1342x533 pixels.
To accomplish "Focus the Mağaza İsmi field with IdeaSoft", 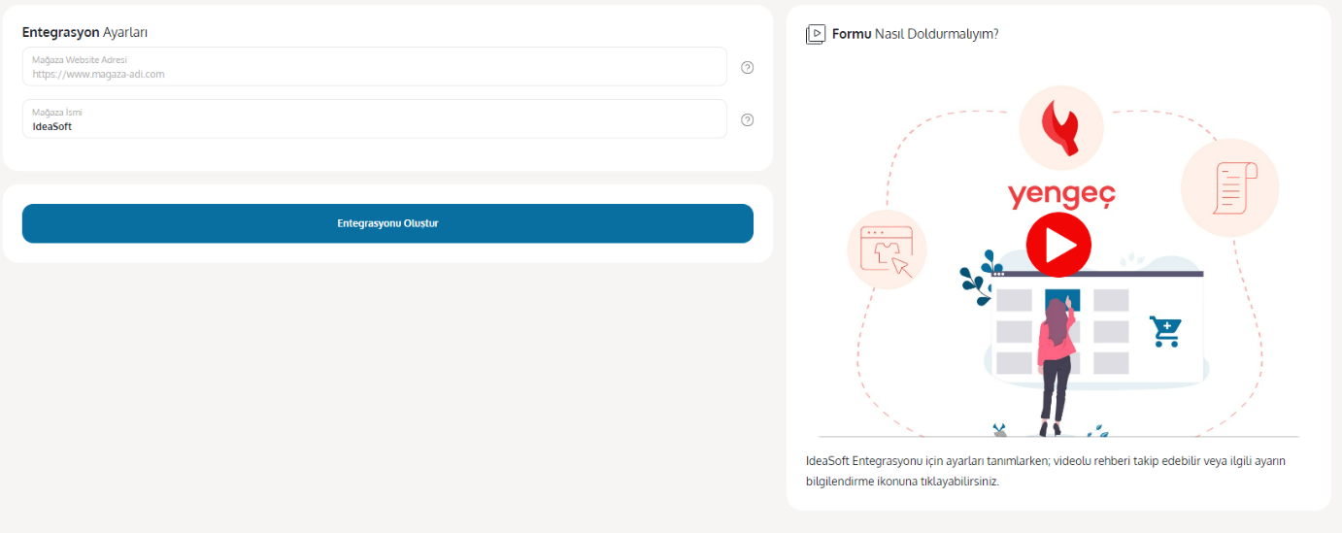I will (x=375, y=118).
